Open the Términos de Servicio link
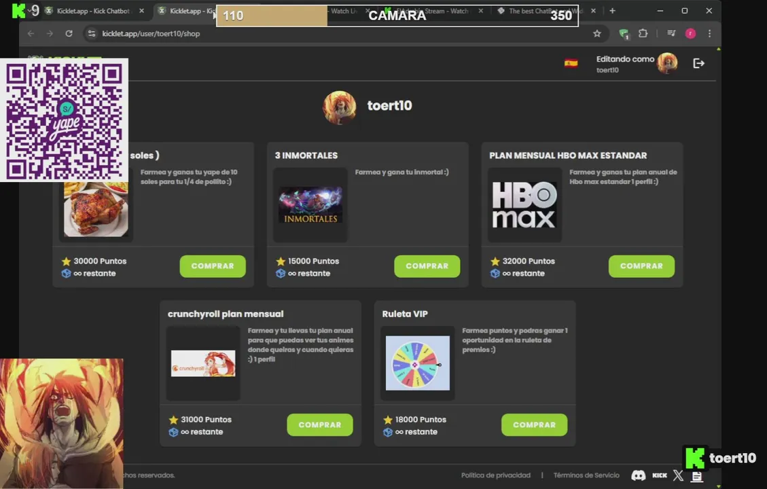The height and width of the screenshot is (489, 767). (586, 475)
